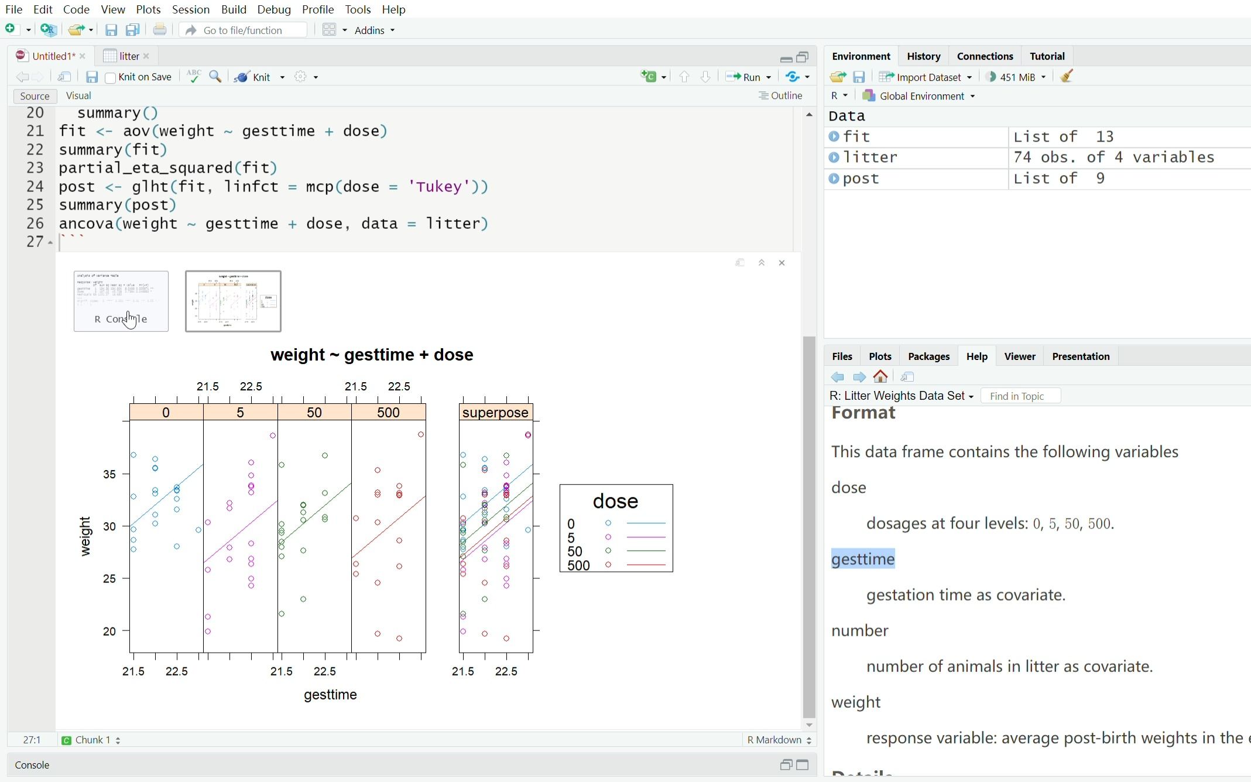This screenshot has height=782, width=1251.
Task: Open the Global Environment dropdown
Action: click(919, 96)
